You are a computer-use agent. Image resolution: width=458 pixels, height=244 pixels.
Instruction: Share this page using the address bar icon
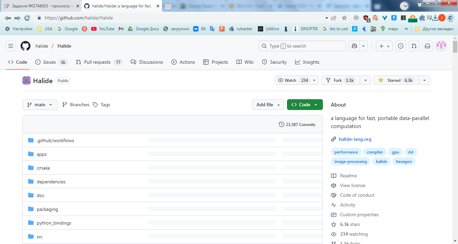click(x=334, y=18)
